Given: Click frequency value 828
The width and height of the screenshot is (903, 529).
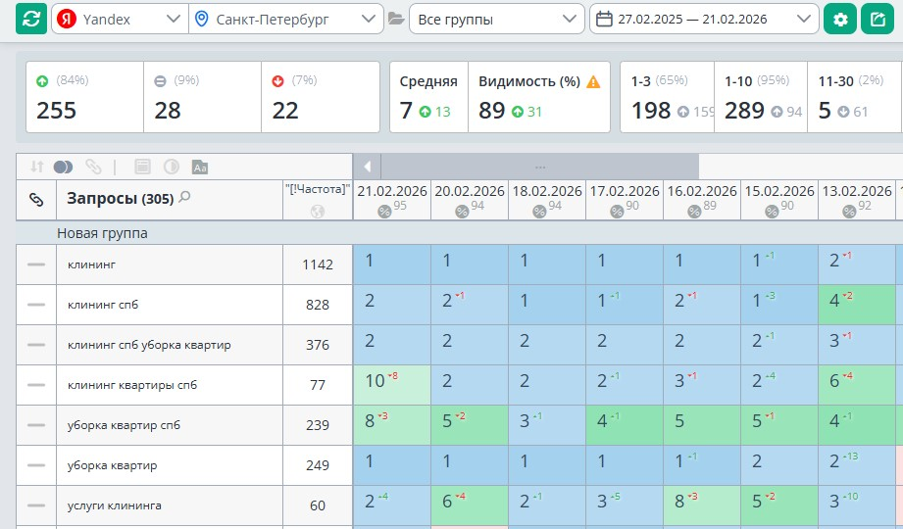Looking at the screenshot, I should coord(318,305).
